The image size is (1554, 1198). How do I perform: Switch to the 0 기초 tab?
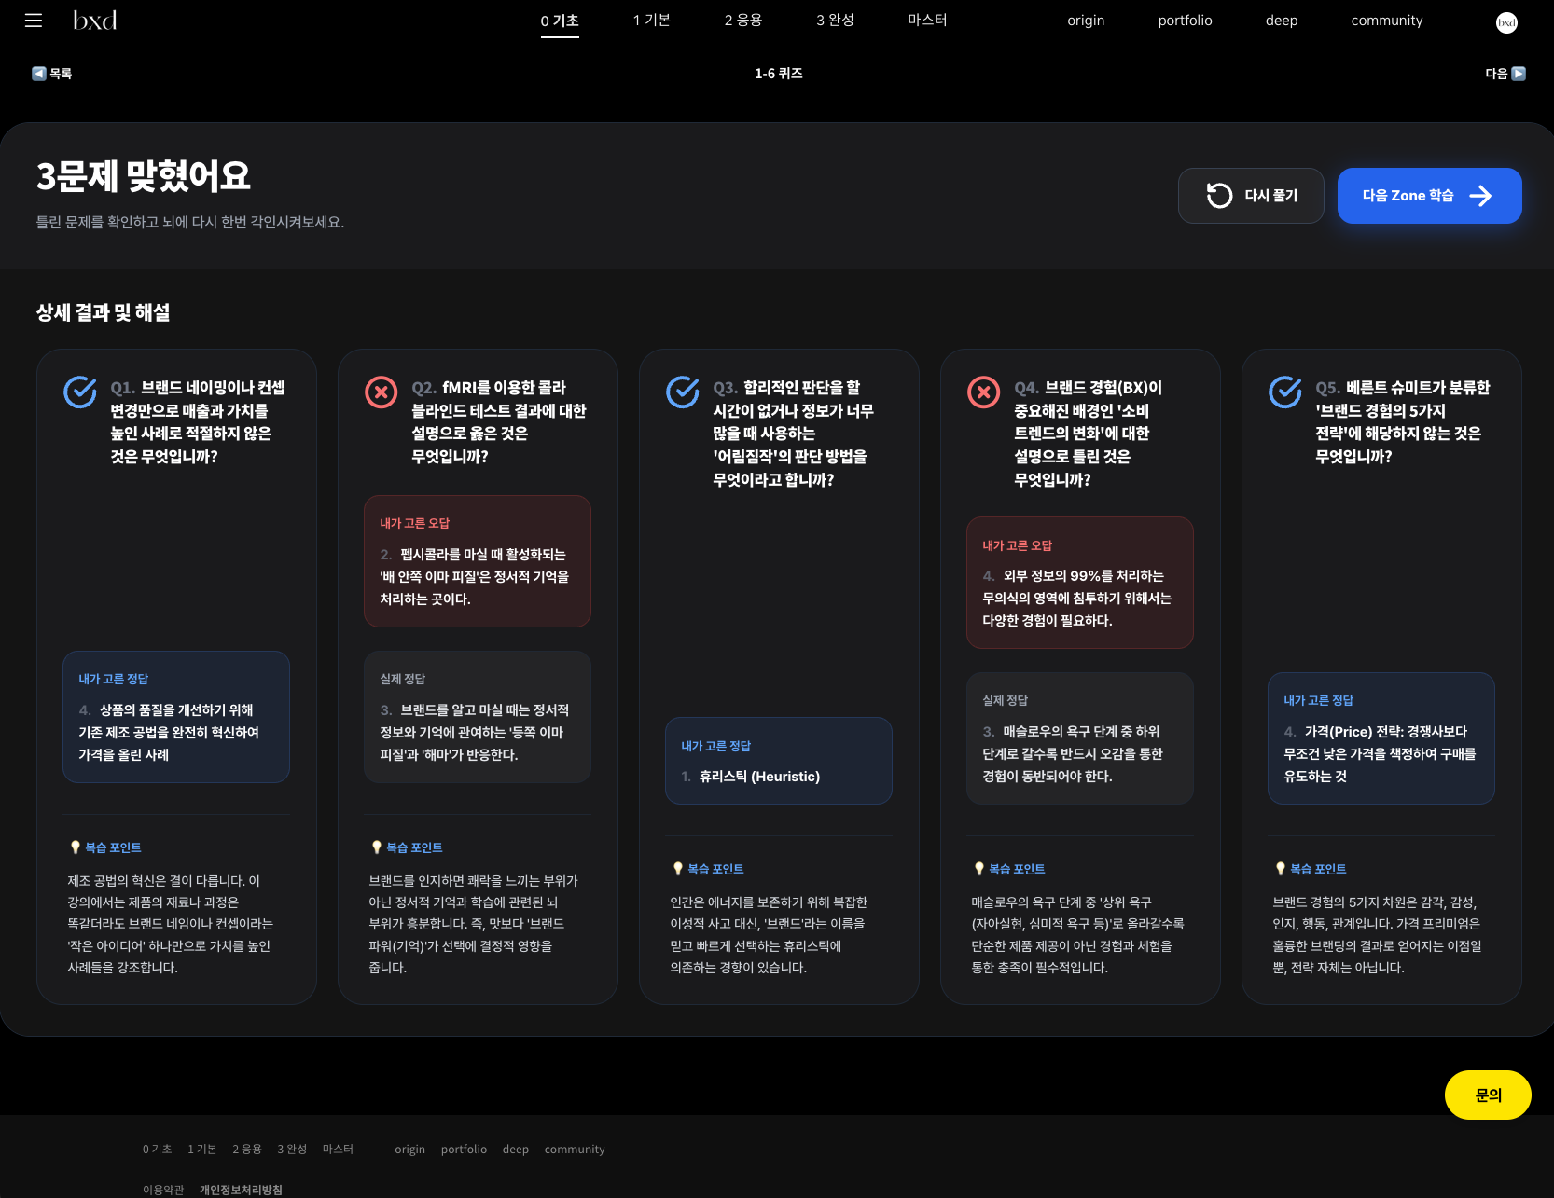click(x=560, y=21)
